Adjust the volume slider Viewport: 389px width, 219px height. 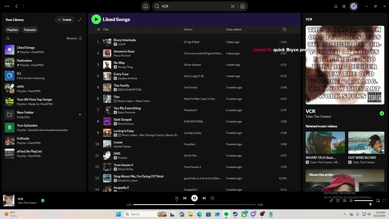point(363,201)
